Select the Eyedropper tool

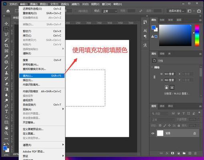[6, 56]
